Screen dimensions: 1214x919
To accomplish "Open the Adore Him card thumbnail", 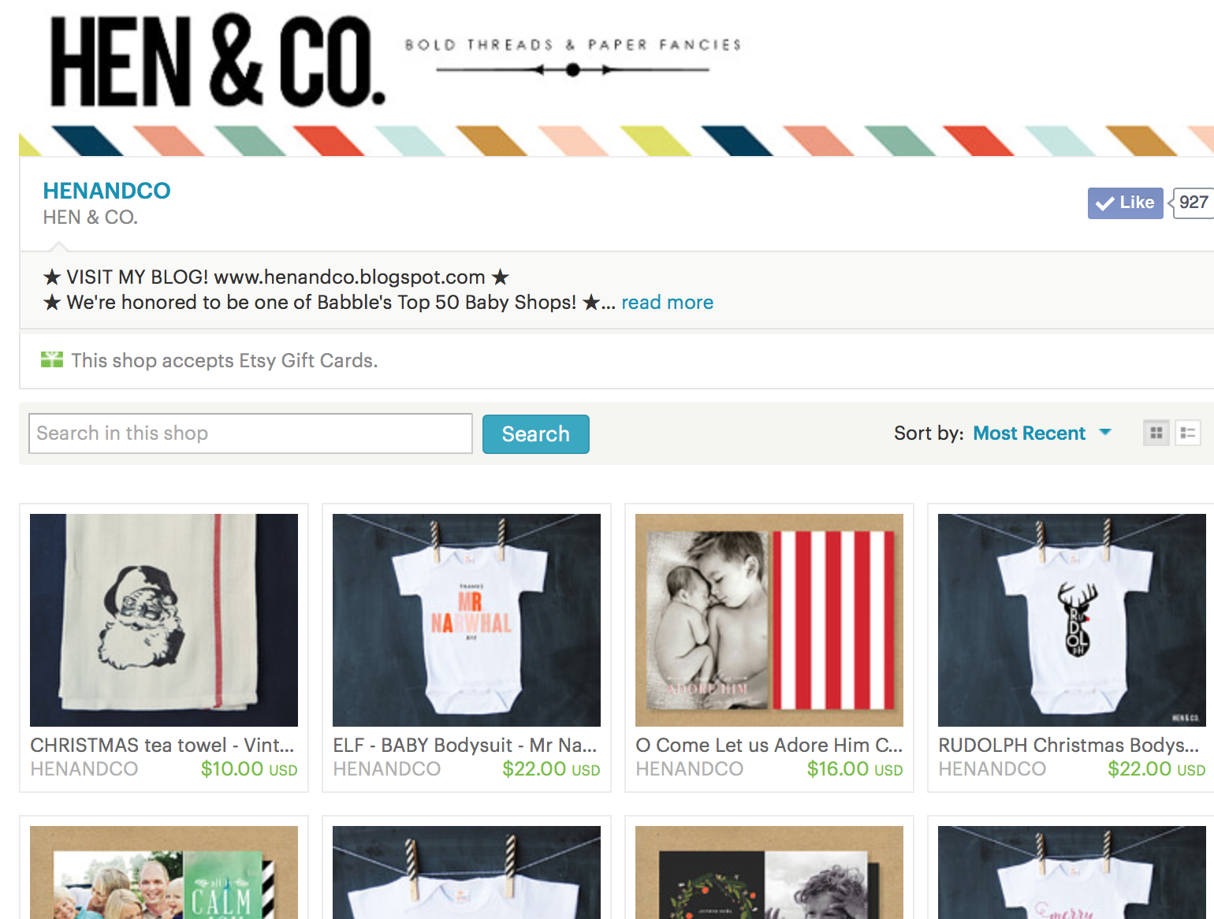I will [769, 620].
